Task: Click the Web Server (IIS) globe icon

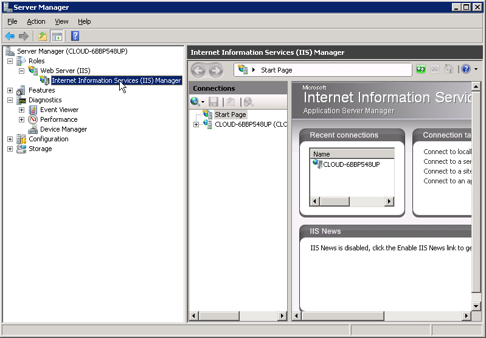Action: 33,71
